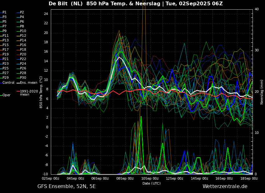Screen dimensions: 265x193
Task: Click the P22 legend entry
Action: (x=23, y=59)
